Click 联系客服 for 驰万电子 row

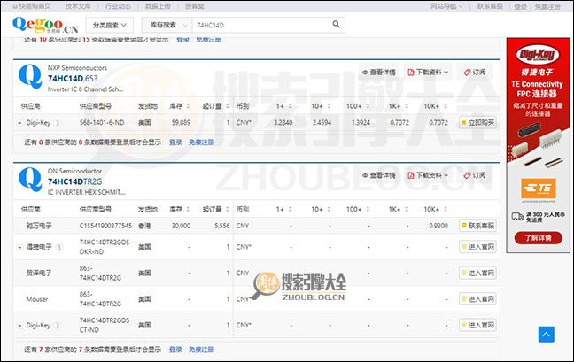(x=477, y=226)
